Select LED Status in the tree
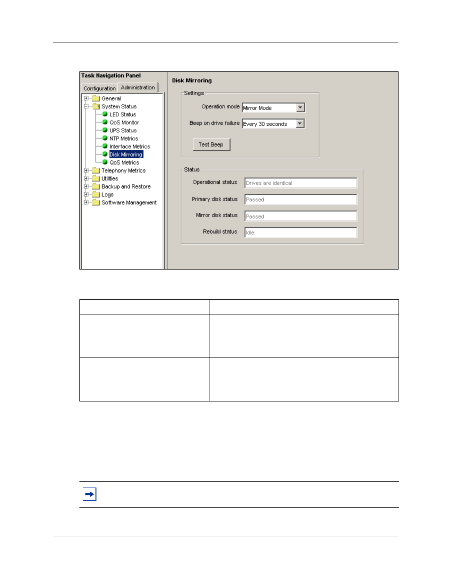The height and width of the screenshot is (584, 451). click(123, 114)
